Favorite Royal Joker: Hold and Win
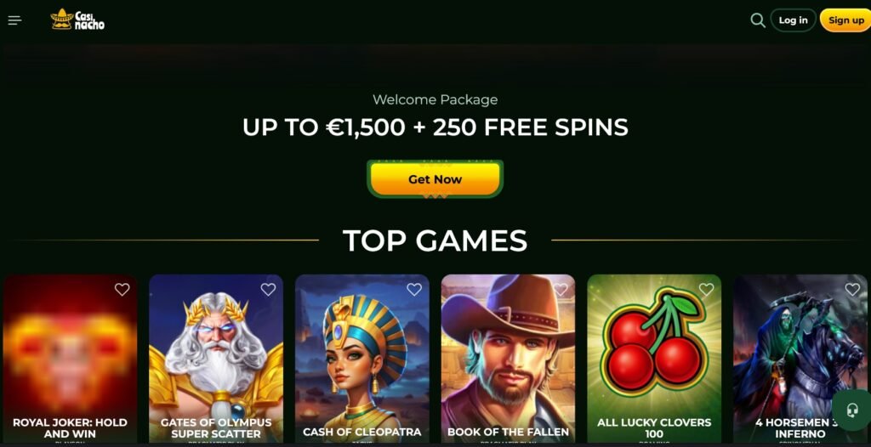 tap(122, 289)
